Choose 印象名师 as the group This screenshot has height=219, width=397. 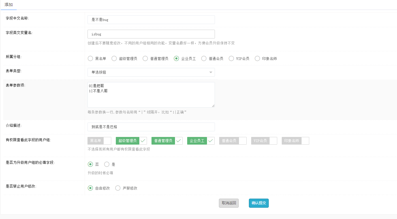[257, 59]
